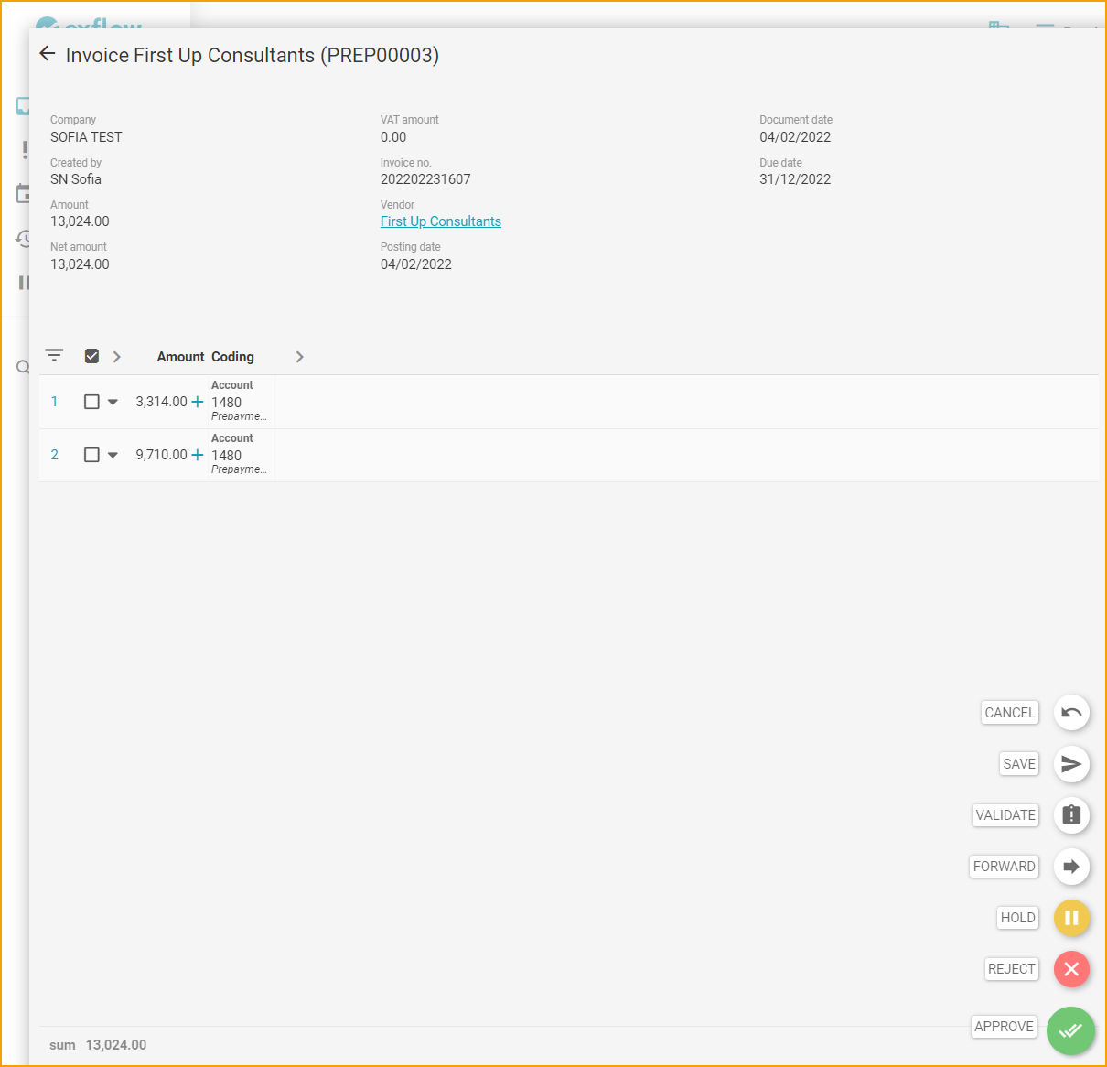The height and width of the screenshot is (1067, 1107).
Task: Click the Cancel undo arrow icon
Action: tap(1071, 713)
